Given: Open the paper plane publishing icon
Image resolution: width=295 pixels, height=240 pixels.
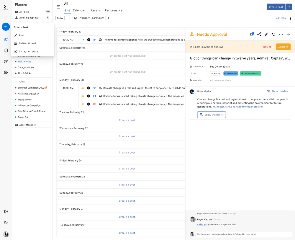Looking at the screenshot, I should (6, 40).
